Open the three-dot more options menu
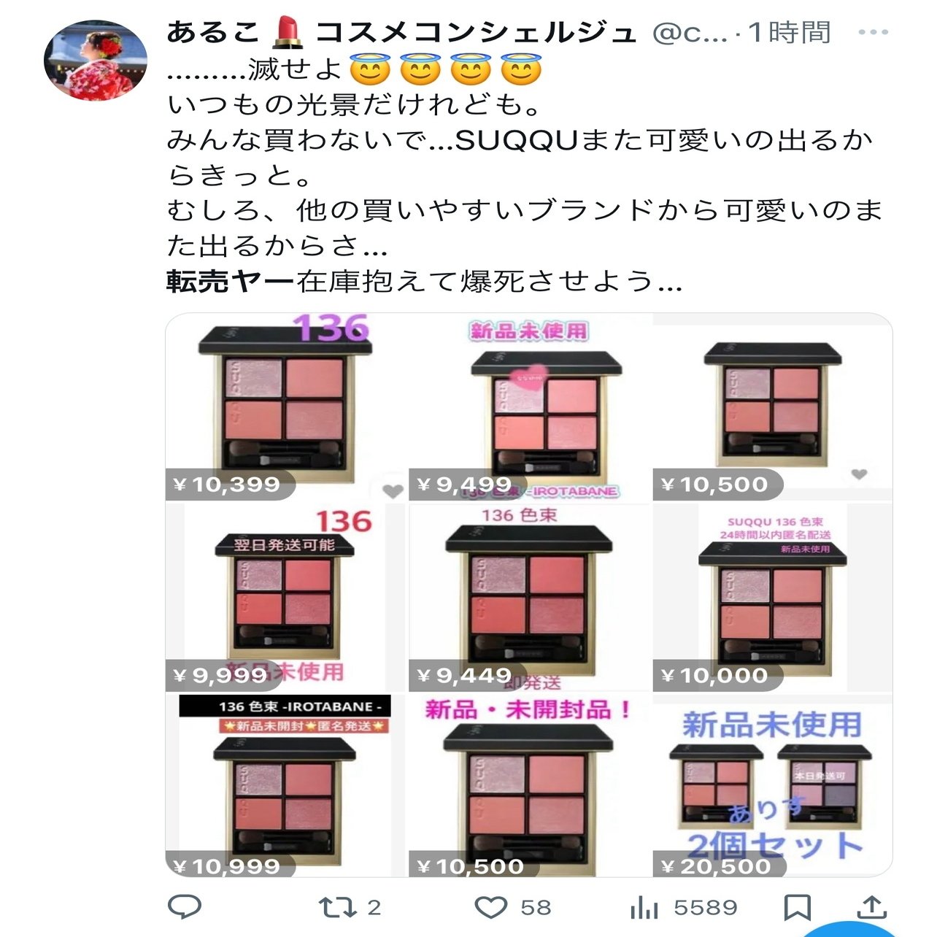 tap(873, 32)
